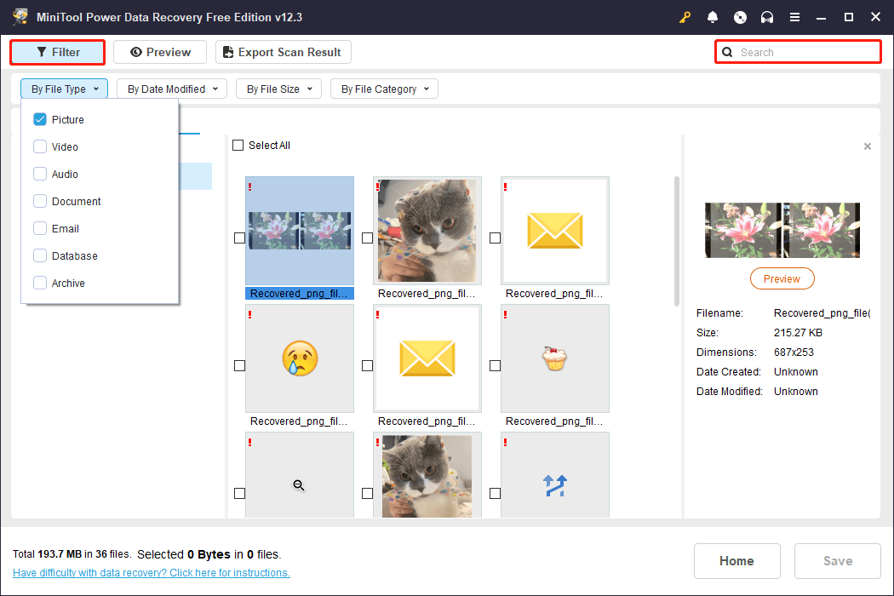894x596 pixels.
Task: Open the hamburger menu
Action: [x=794, y=17]
